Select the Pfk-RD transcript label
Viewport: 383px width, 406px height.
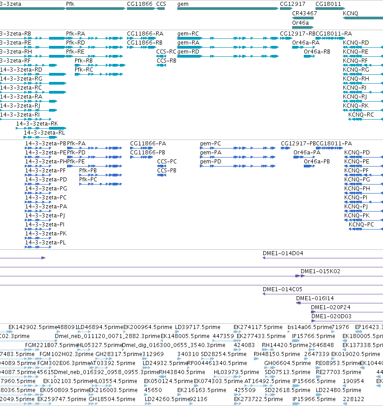[75, 42]
